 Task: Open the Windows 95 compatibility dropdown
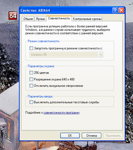100,55
